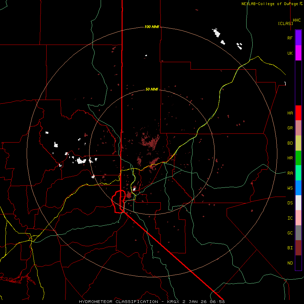Click the IC light pink legend swatch

(298, 218)
